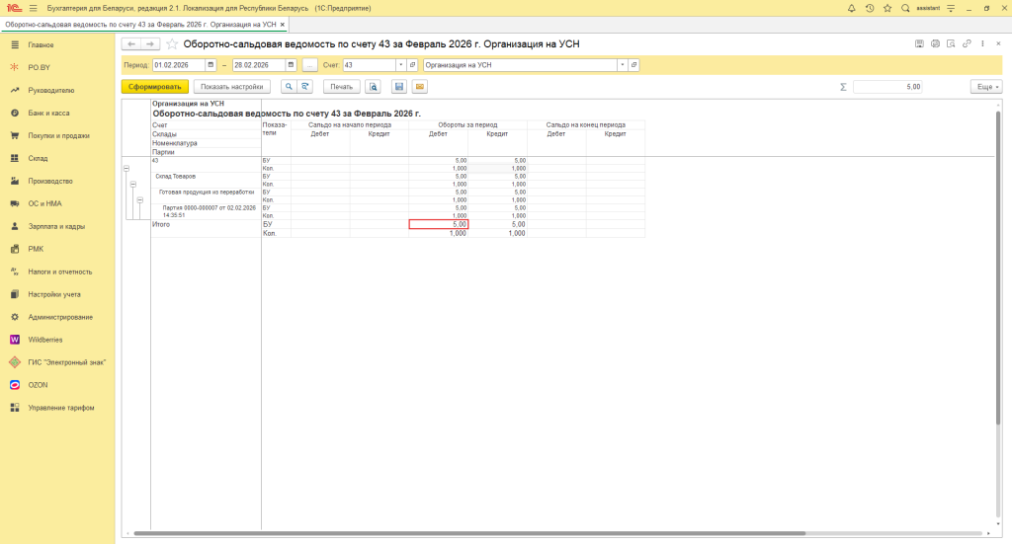The width and height of the screenshot is (1012, 544).
Task: Add report to favorites with star beside title
Action: [172, 44]
